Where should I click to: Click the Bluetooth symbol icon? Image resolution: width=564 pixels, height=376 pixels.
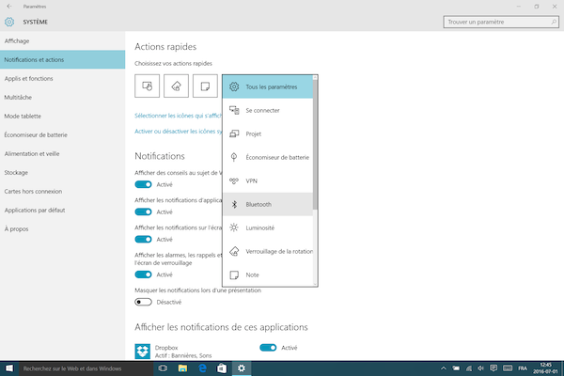(x=234, y=204)
